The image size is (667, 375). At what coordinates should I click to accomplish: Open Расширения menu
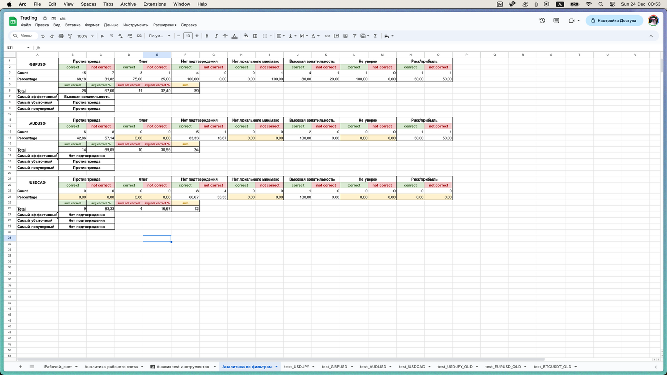coord(164,25)
